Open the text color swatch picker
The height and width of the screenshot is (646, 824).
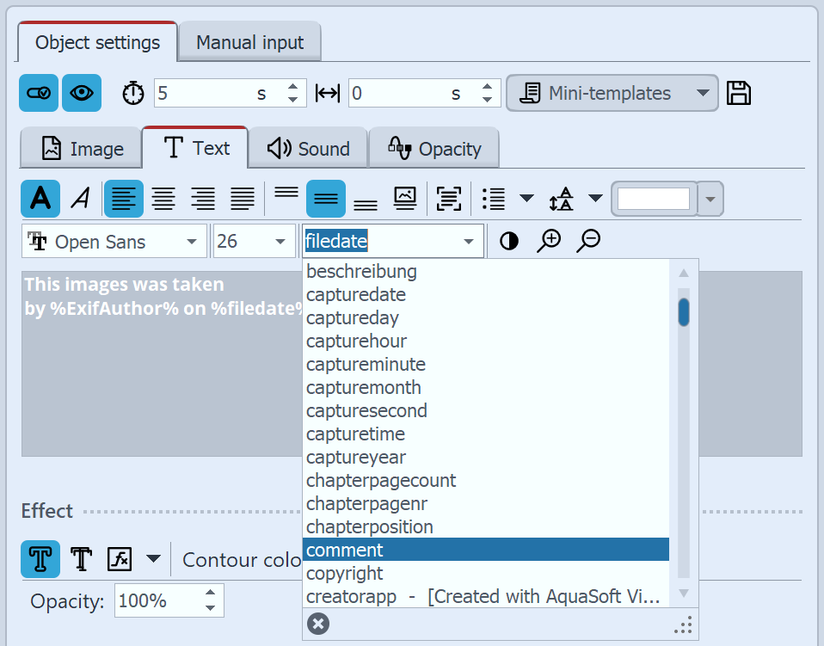(710, 199)
